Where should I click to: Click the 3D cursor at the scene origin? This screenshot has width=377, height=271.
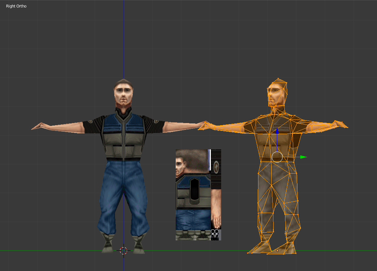(124, 251)
